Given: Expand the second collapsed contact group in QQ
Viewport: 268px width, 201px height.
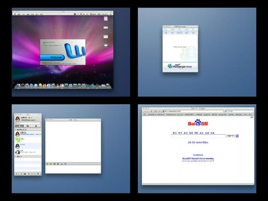Looking at the screenshot, I should (x=15, y=156).
